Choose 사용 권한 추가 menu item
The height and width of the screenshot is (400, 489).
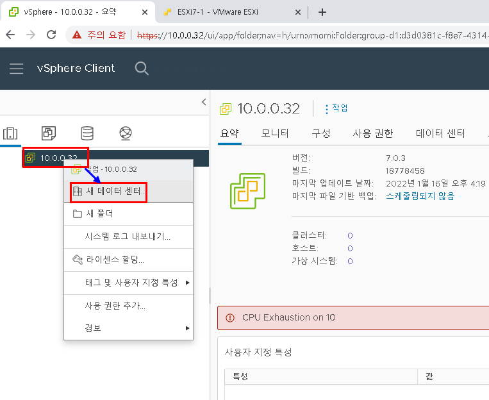point(128,306)
